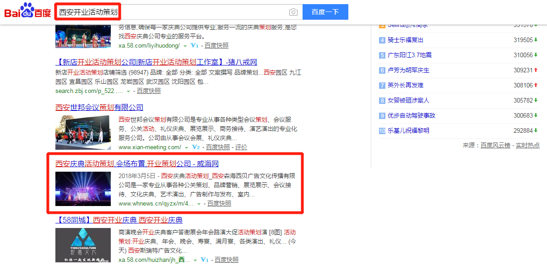Click the V2 badge next to www.xian-meeting.com

[x=196, y=147]
